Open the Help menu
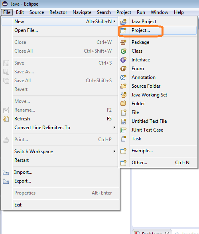 click(x=179, y=12)
